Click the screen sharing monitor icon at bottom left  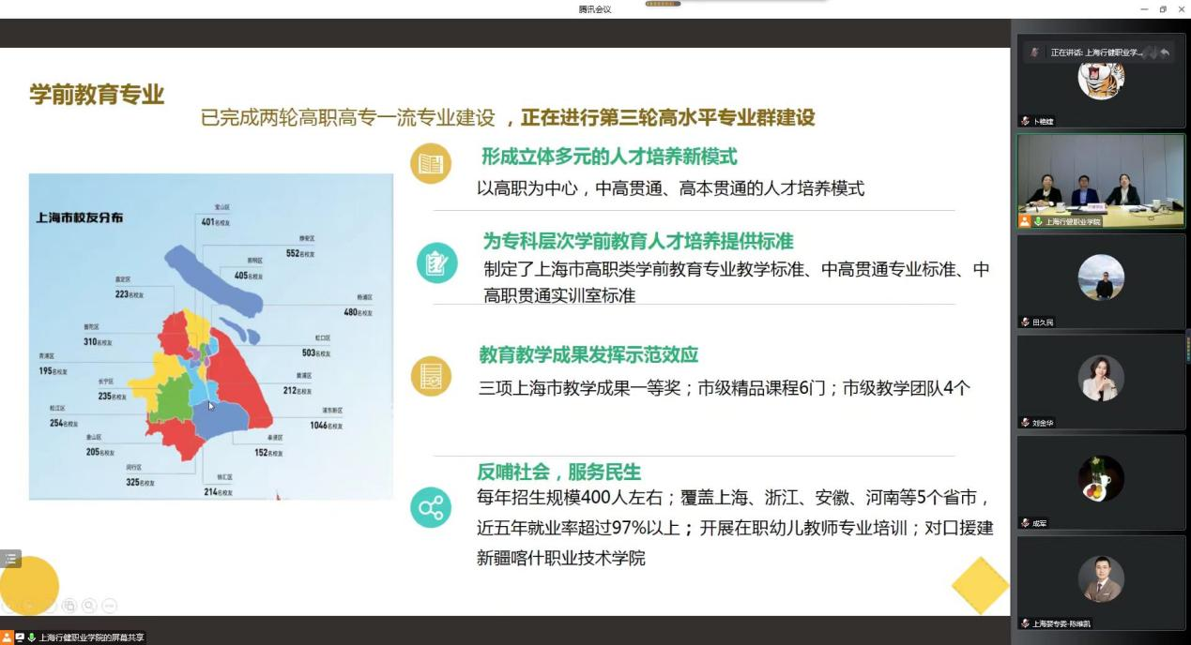point(19,637)
